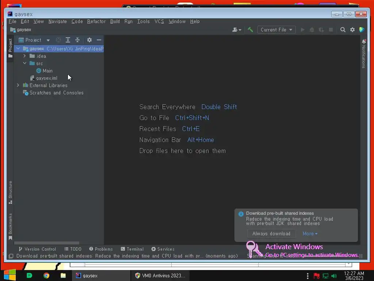
Task: Open Chrome from the taskbar
Action: point(46,276)
